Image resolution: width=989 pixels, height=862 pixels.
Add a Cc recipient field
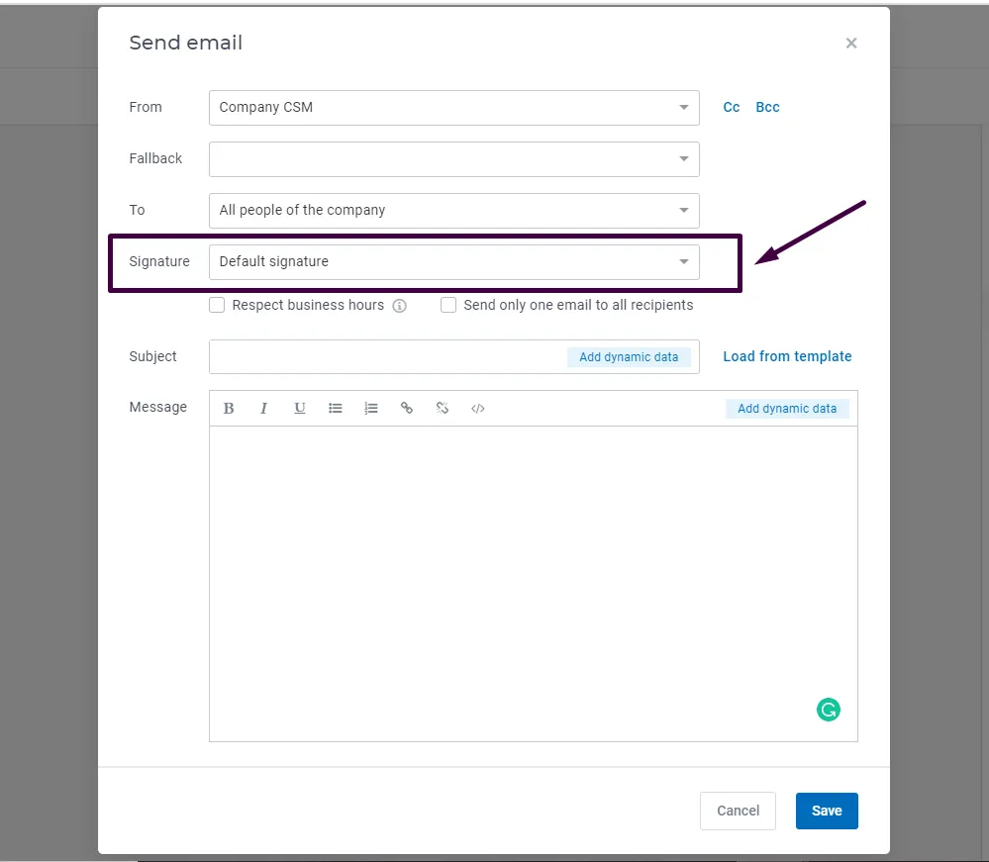[731, 107]
